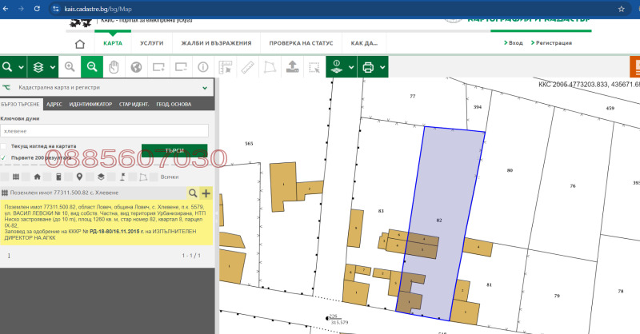Click the full extent globe icon
The image size is (640, 334).
(x=136, y=67)
